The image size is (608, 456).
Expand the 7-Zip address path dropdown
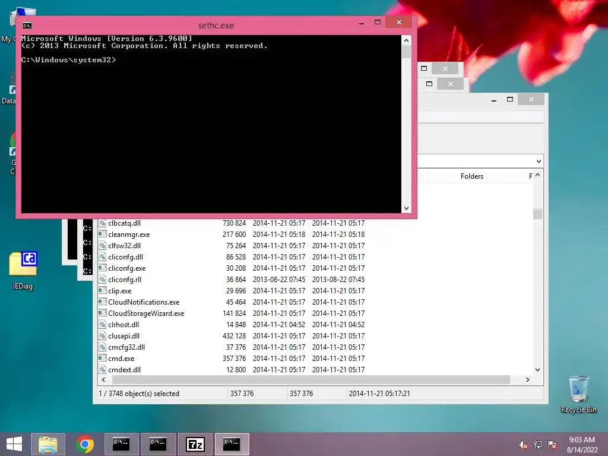pyautogui.click(x=539, y=161)
